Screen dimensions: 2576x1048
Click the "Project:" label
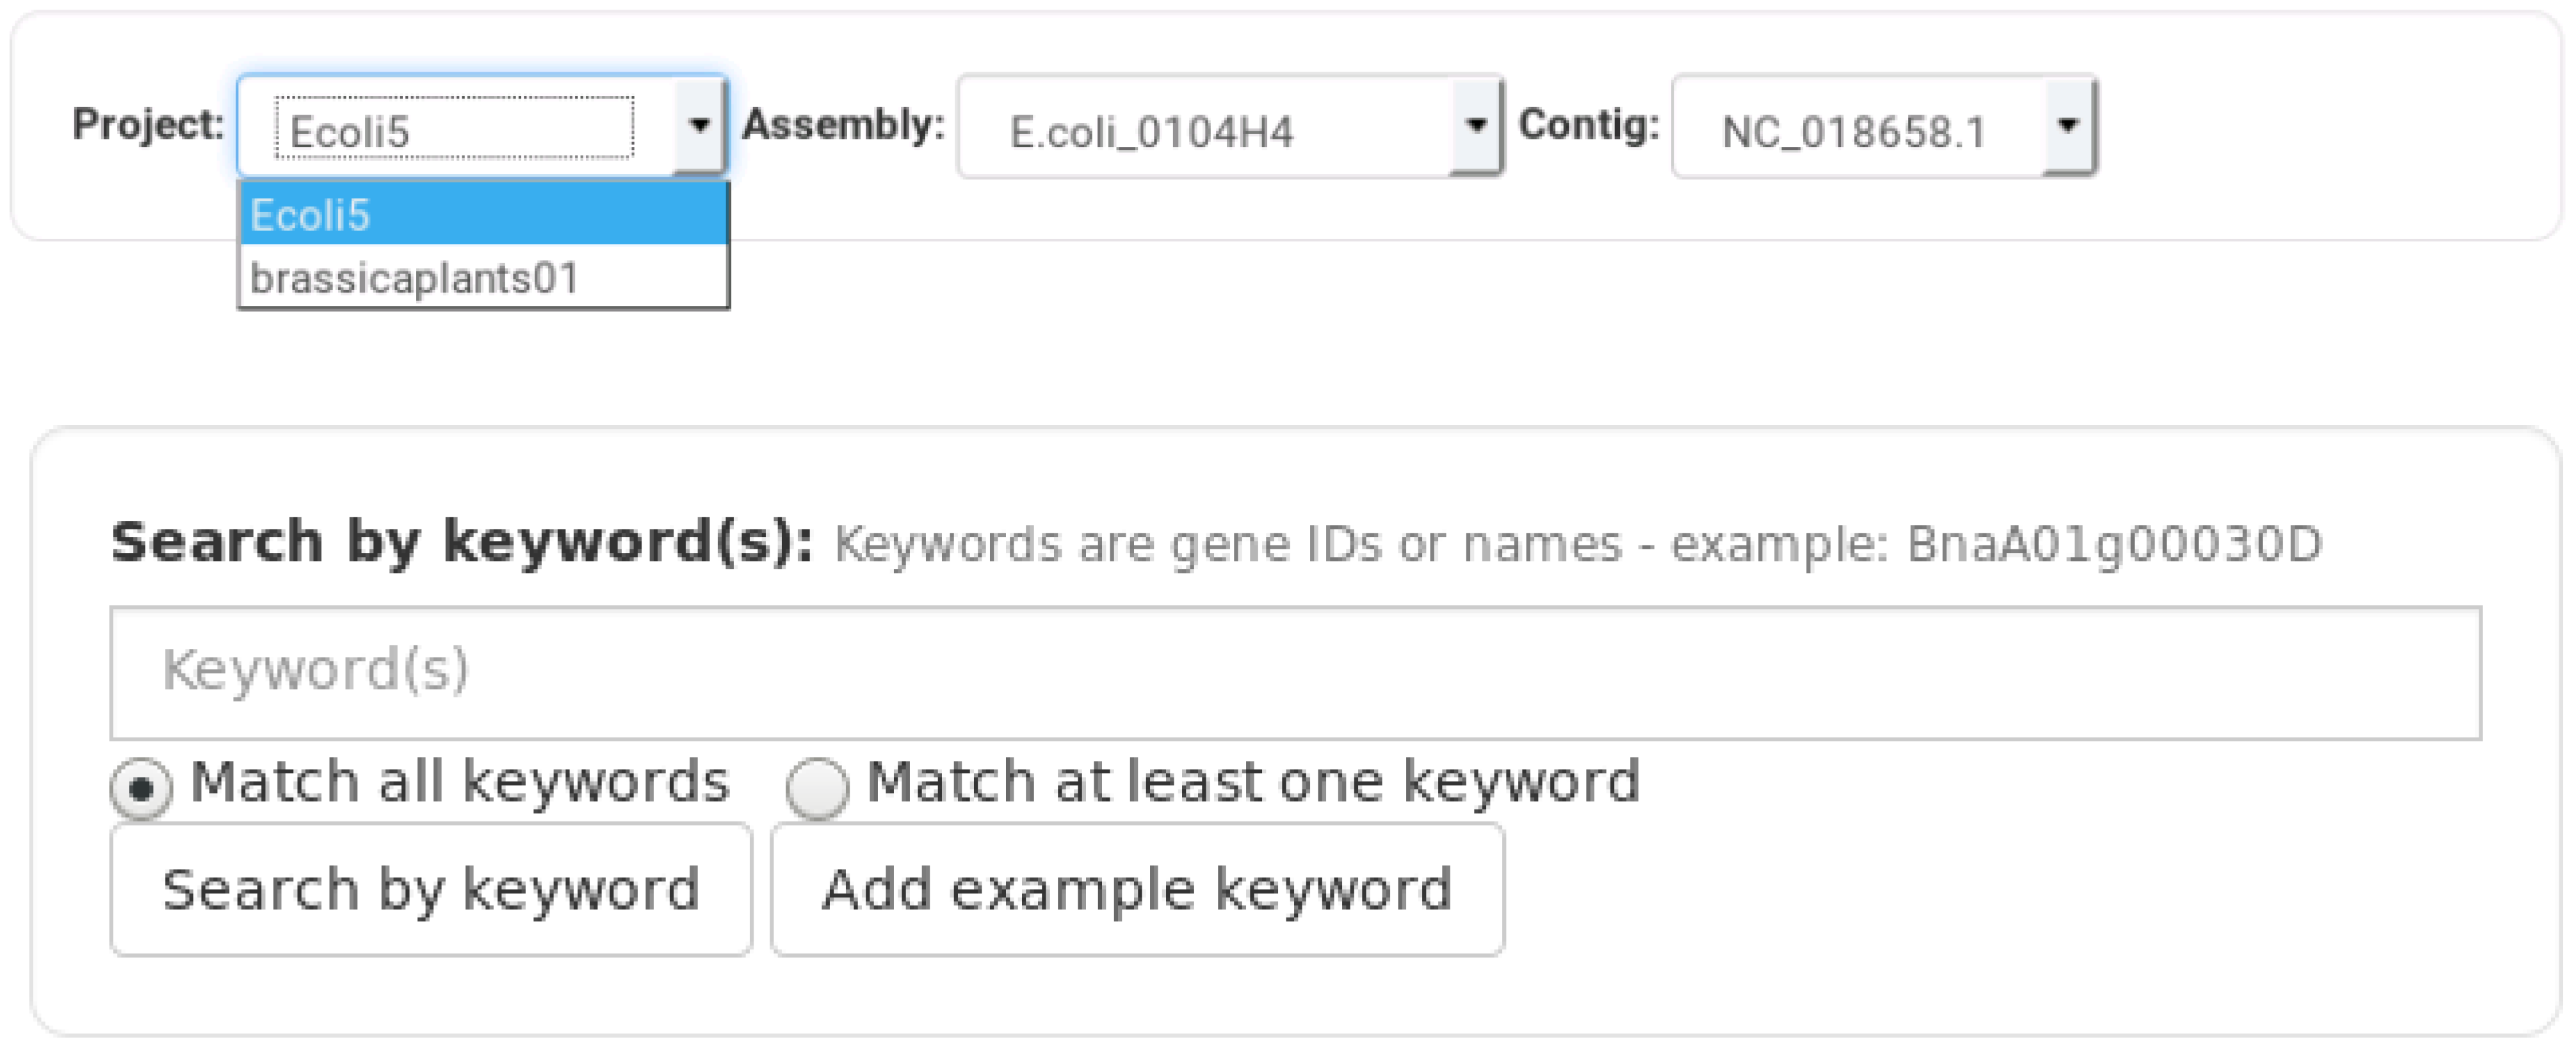(148, 125)
